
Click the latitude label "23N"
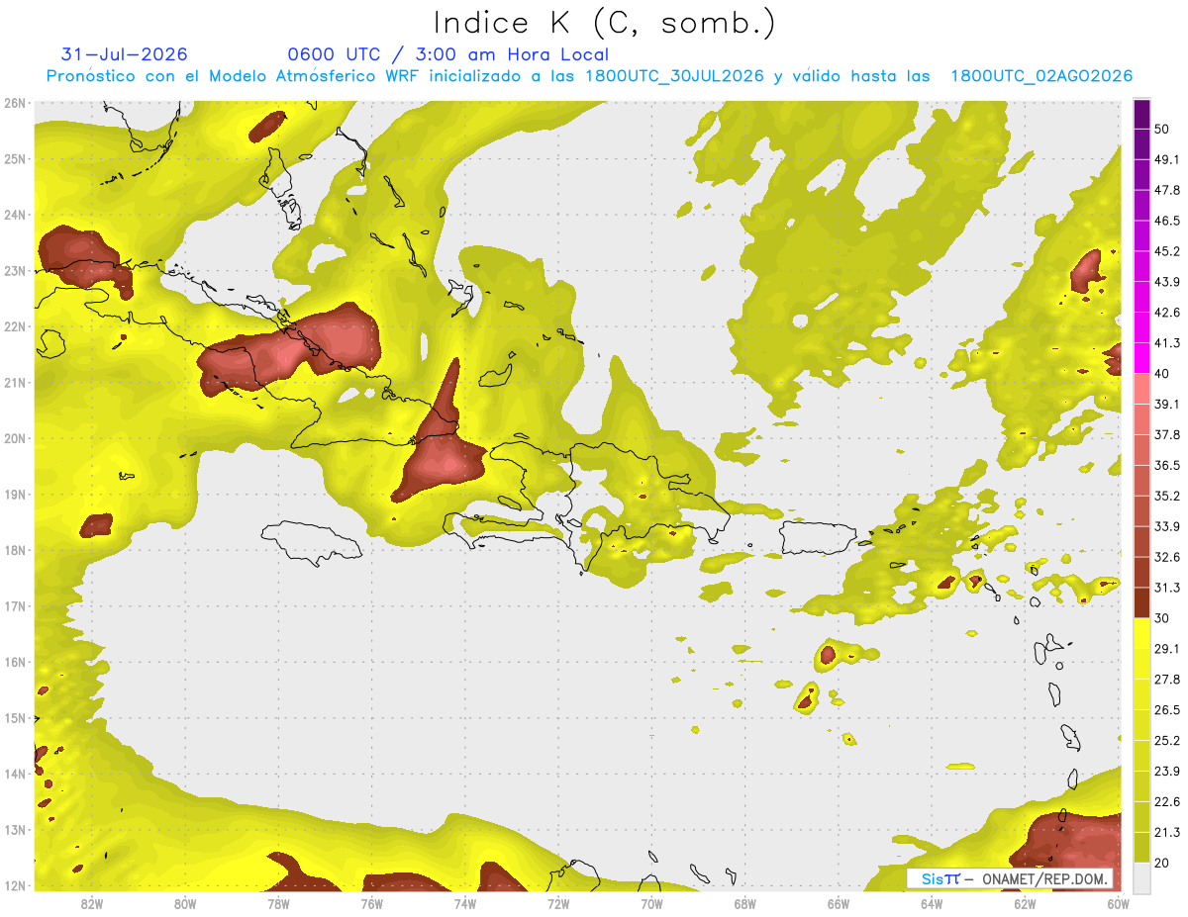(15, 271)
